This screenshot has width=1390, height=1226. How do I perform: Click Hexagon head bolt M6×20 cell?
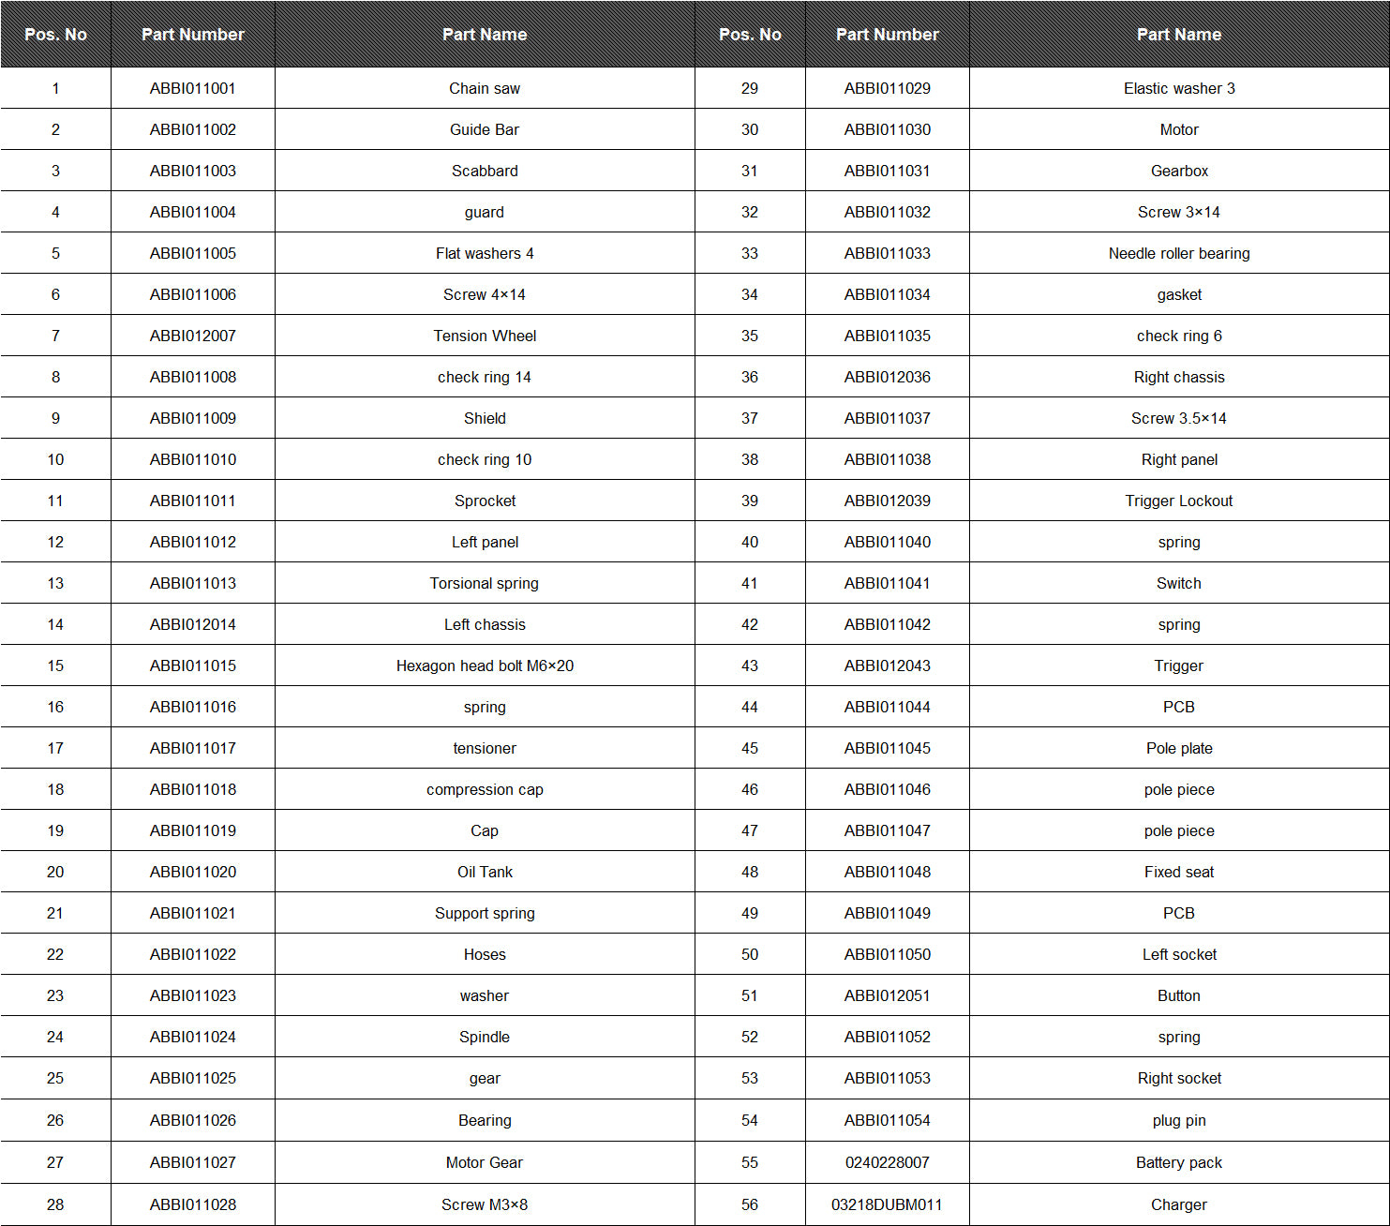(x=485, y=665)
